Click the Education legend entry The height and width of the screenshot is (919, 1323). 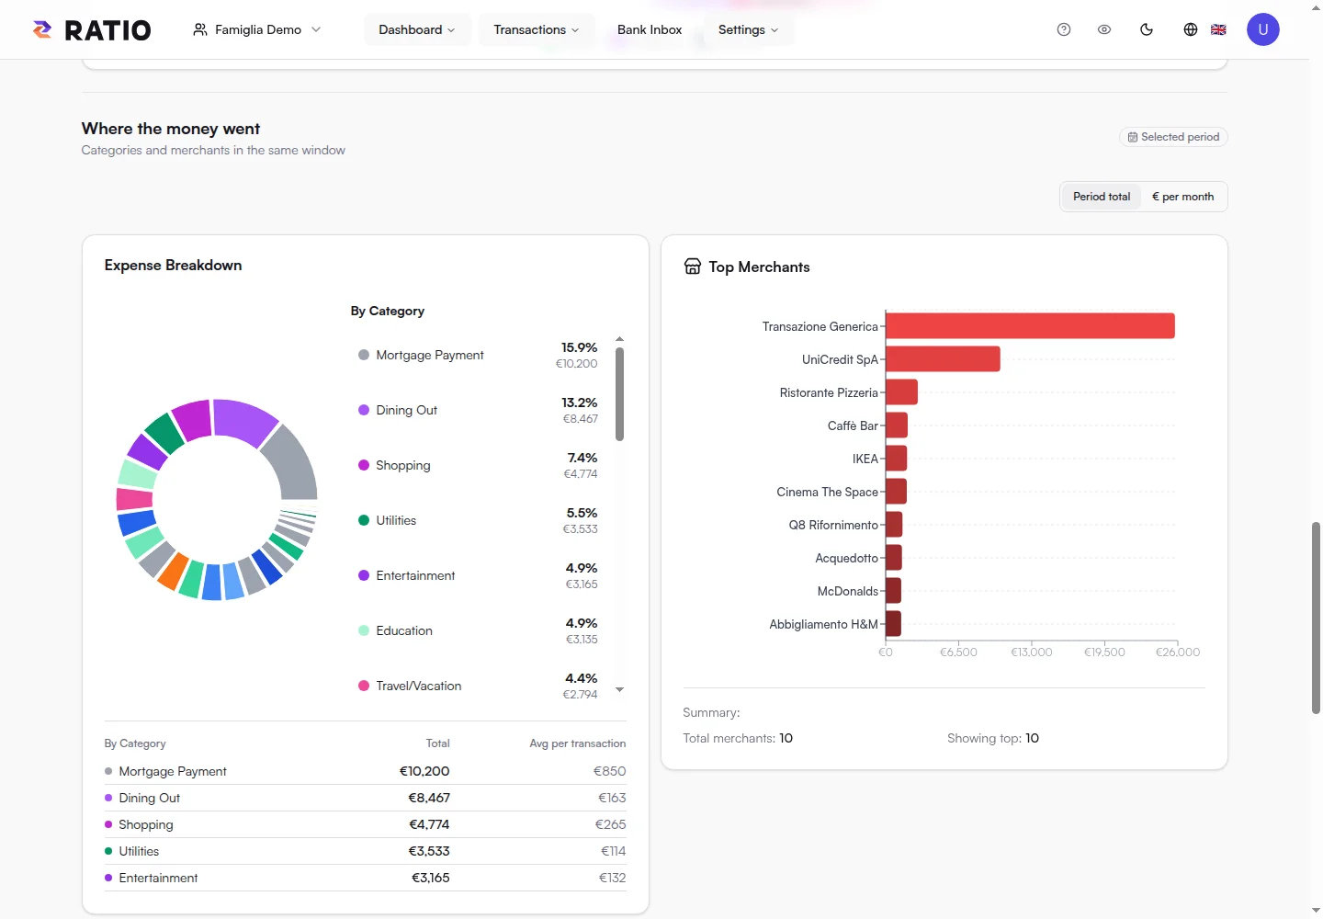[x=478, y=630]
